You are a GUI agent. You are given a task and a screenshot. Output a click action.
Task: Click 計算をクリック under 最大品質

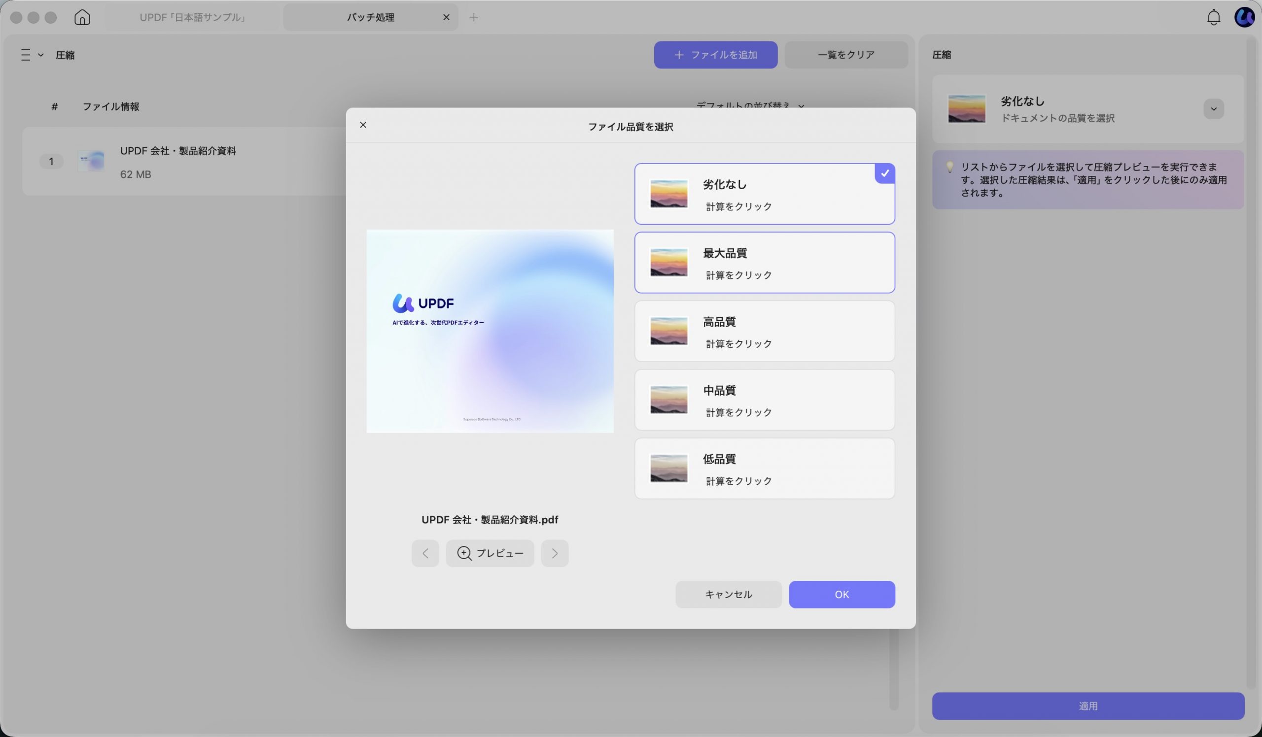[x=738, y=275]
